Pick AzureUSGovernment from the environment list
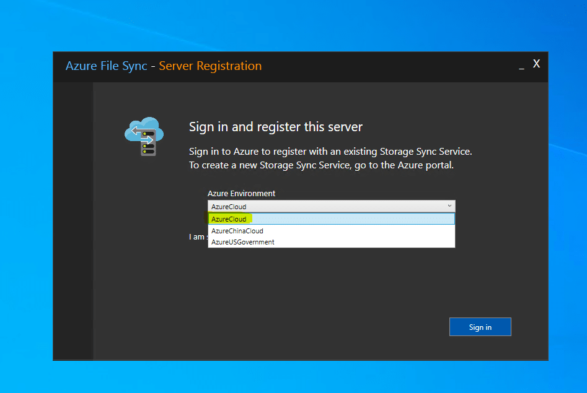 tap(243, 242)
